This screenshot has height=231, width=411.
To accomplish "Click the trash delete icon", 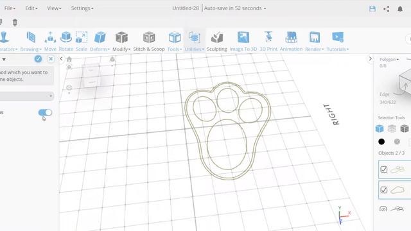I will click(x=15, y=22).
